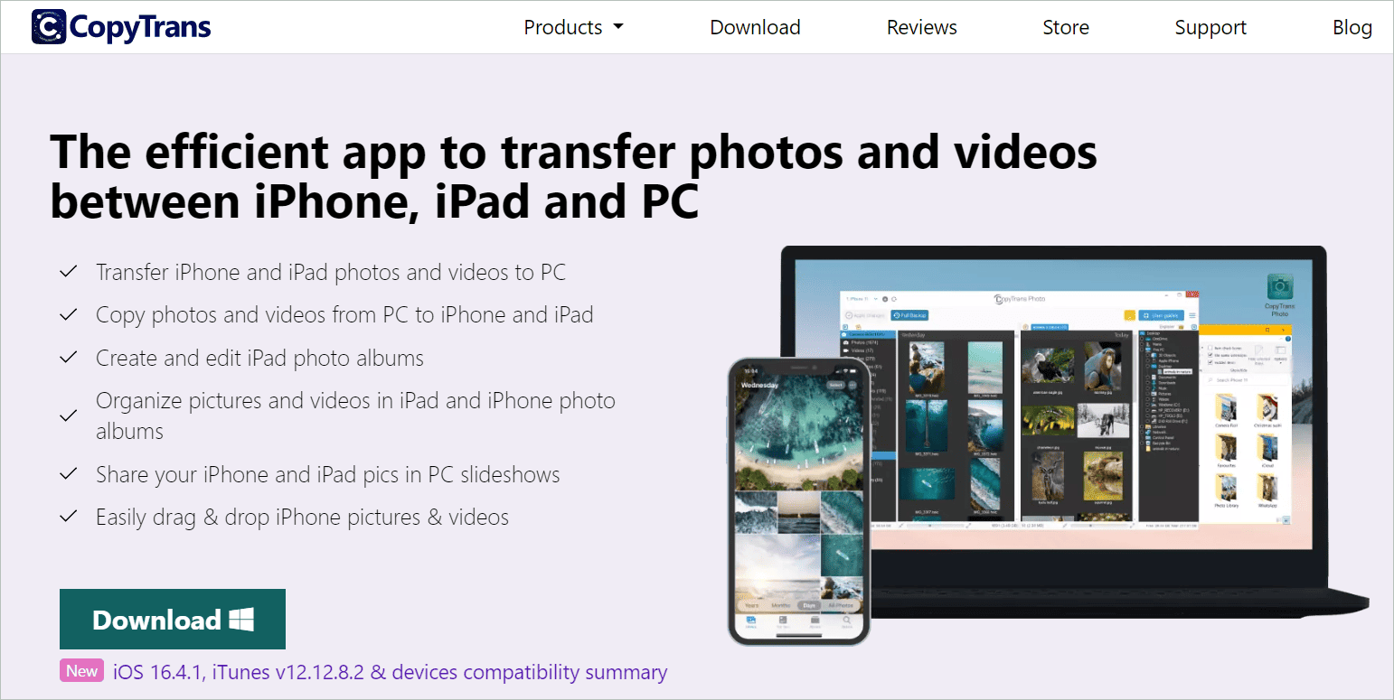Click "Copy photos and videos from PC" text
The height and width of the screenshot is (700, 1394).
(x=344, y=315)
